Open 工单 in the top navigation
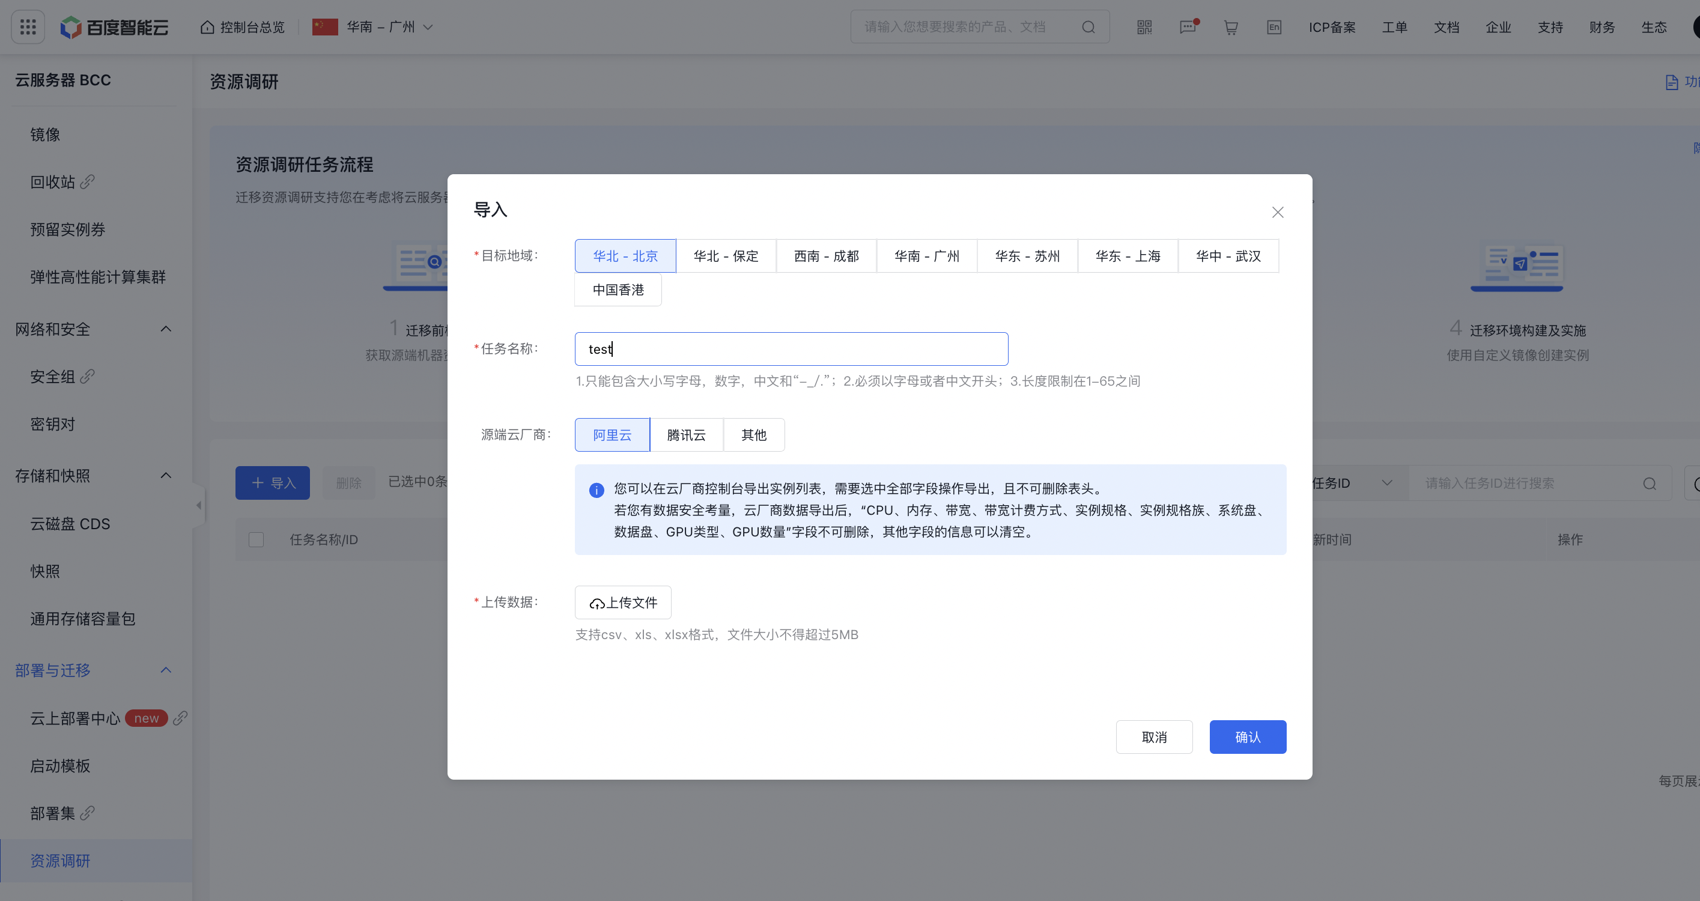 (1394, 27)
